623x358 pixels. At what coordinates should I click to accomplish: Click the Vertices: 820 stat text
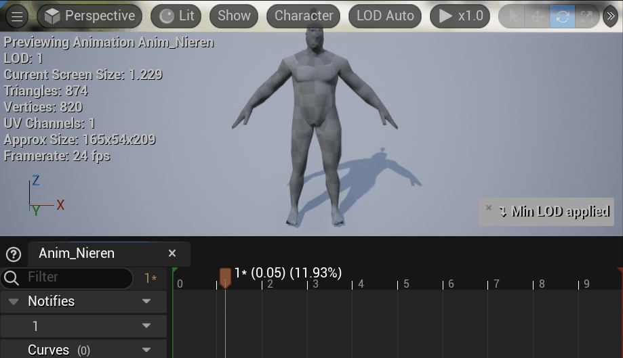(x=43, y=108)
